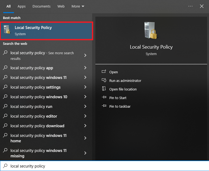Click search icon beside 'local security policy settings'
The height and width of the screenshot is (171, 209).
(x=5, y=87)
